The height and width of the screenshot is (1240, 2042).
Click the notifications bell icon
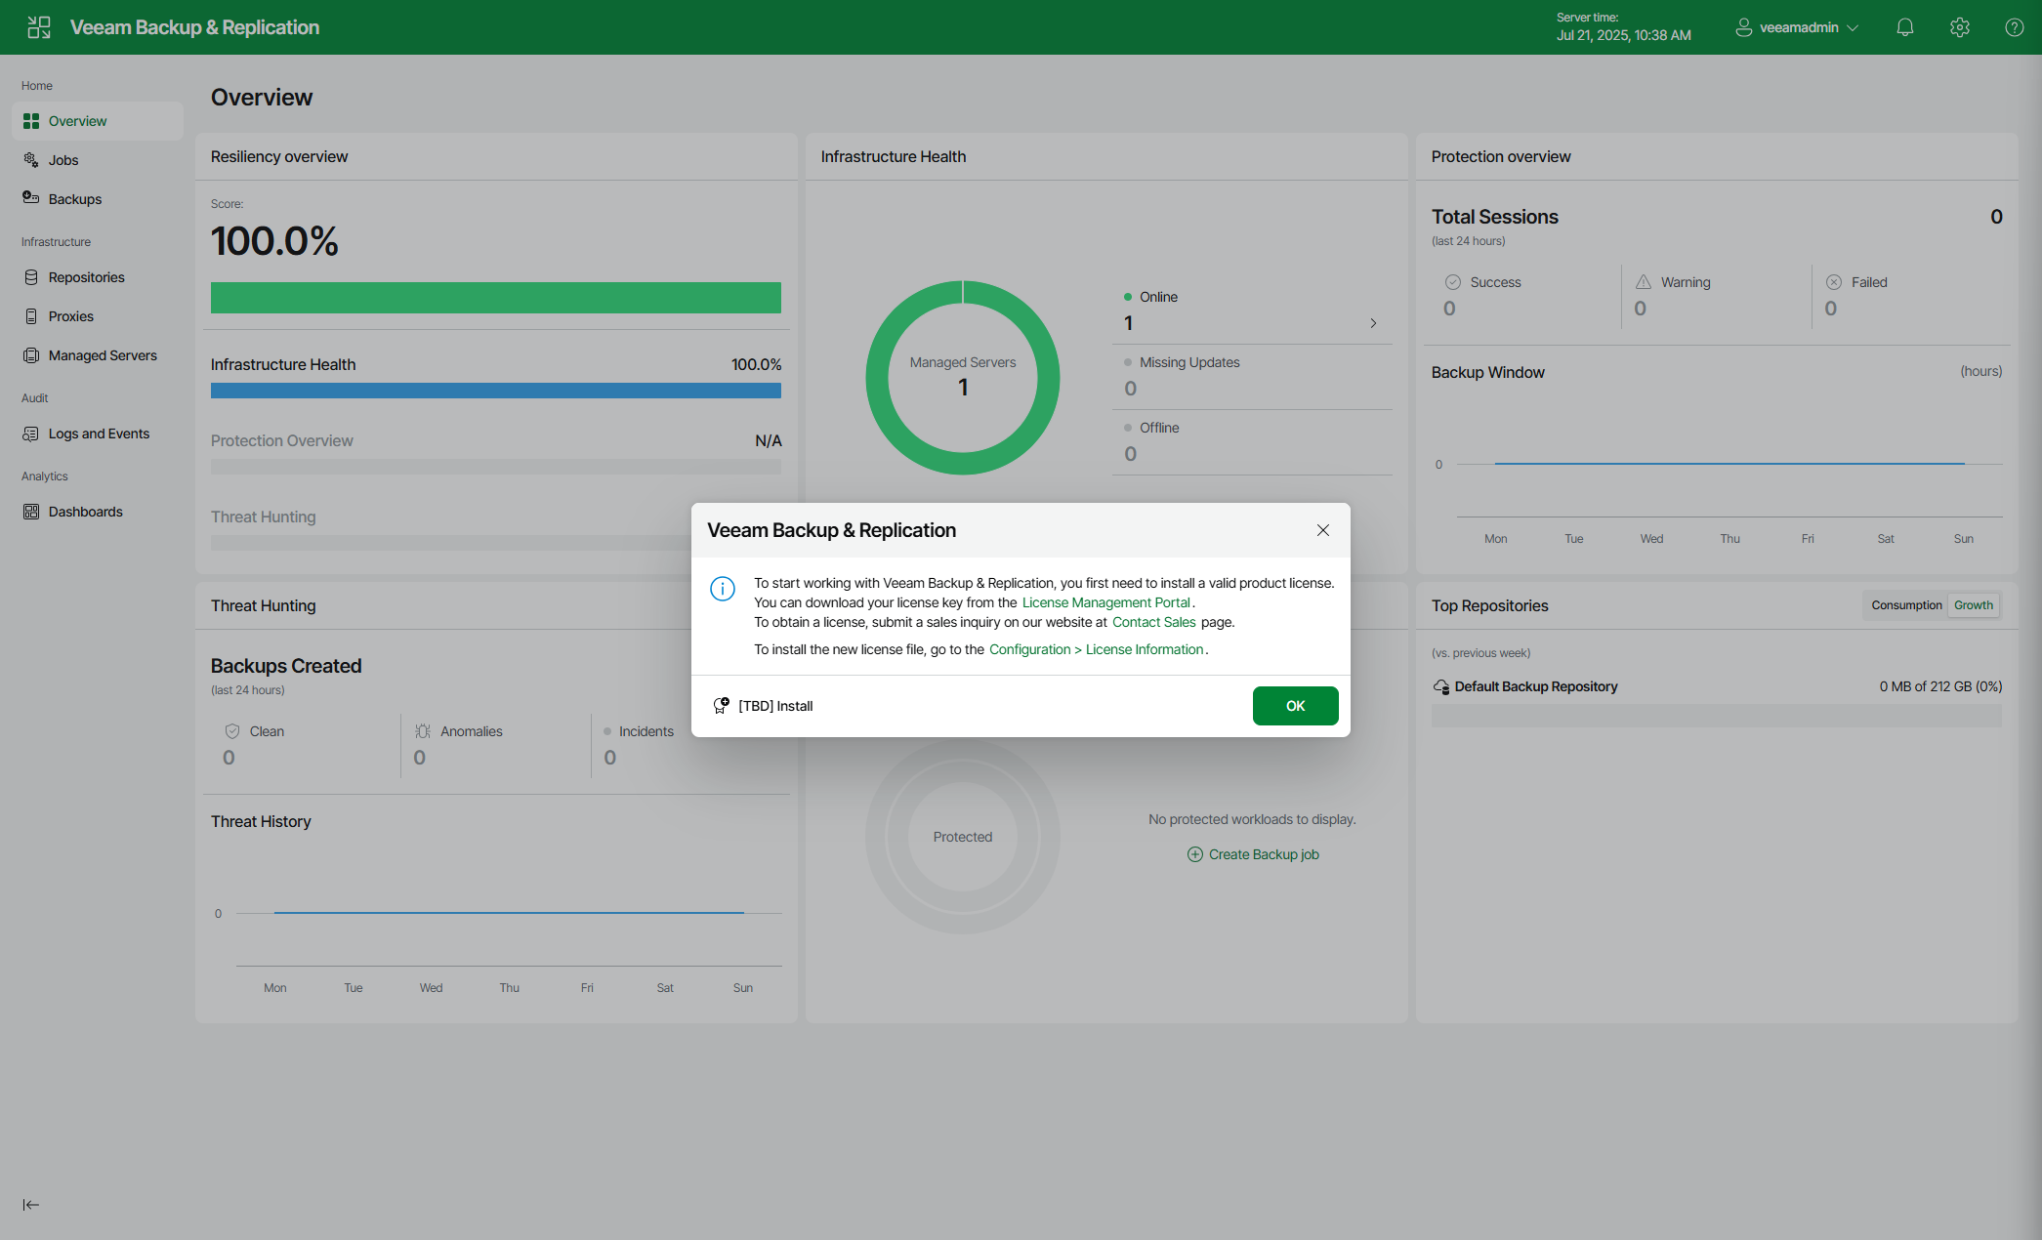tap(1904, 27)
